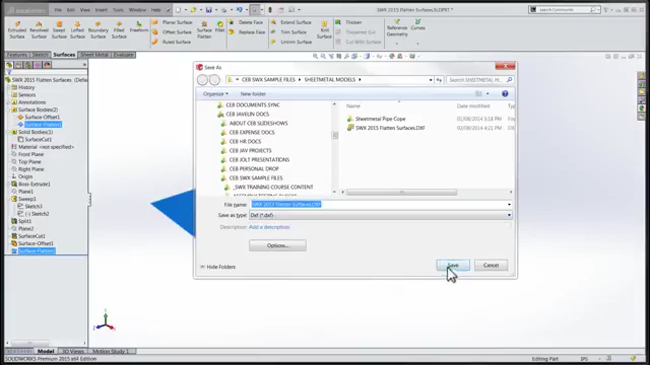Open CEB SWX SAMPLE FILES folder in tree
Screen dimensions: 650x365
[x=251, y=178]
